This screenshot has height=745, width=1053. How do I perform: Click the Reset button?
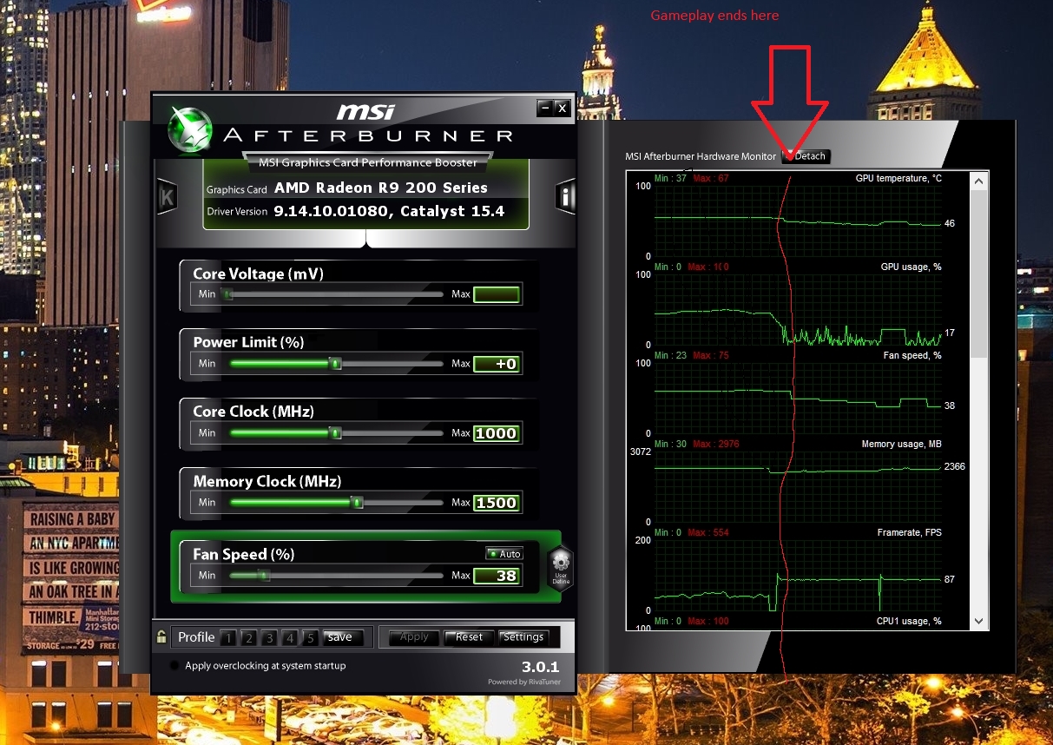pyautogui.click(x=469, y=637)
